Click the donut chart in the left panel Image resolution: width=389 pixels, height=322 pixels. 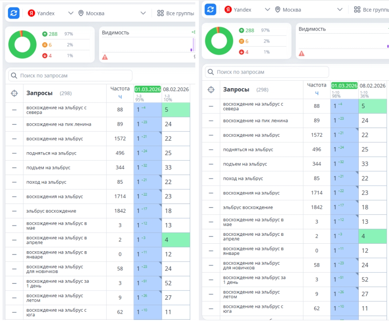point(22,45)
